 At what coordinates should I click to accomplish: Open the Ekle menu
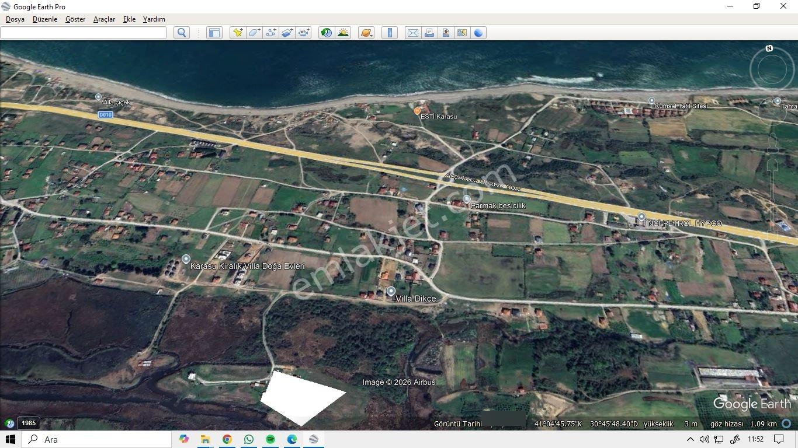tap(129, 19)
